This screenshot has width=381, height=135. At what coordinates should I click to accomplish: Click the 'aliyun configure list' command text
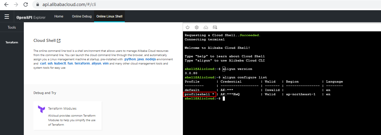(245, 77)
